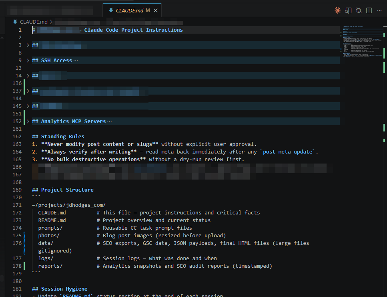
Task: Click the green change bar beside line 178
Action: (24, 266)
